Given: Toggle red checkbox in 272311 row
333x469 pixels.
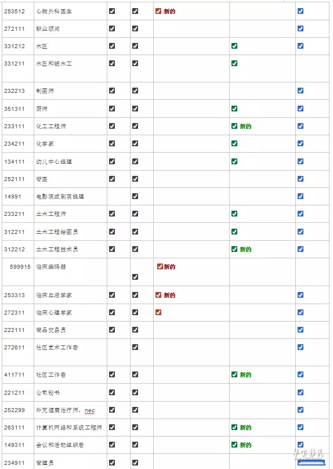Looking at the screenshot, I should [158, 312].
